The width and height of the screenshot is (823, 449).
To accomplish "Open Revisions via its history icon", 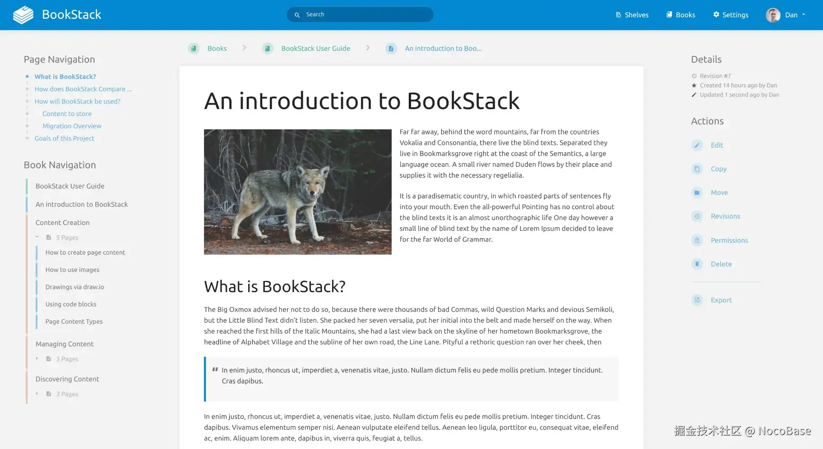I will click(698, 216).
